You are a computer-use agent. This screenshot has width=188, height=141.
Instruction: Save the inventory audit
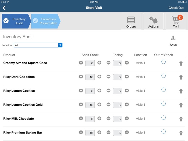click(173, 41)
